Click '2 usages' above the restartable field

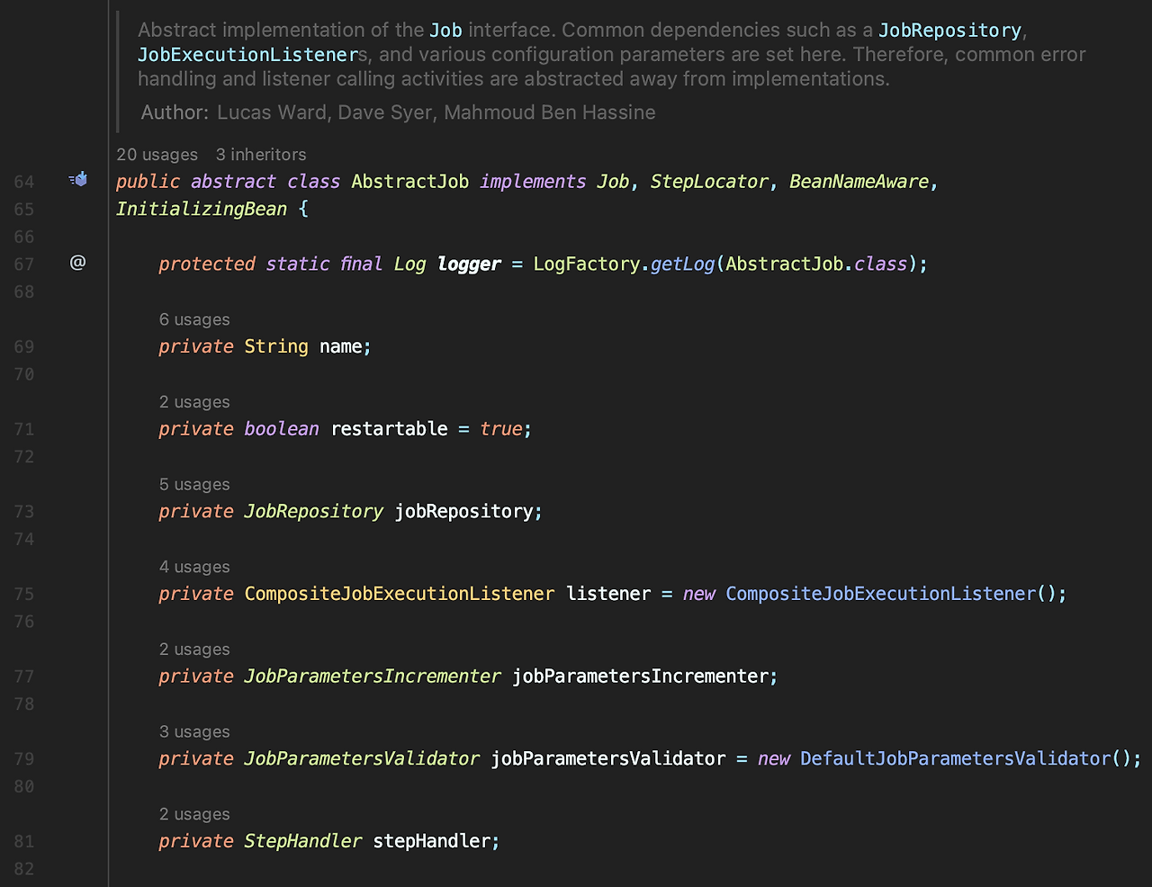(x=194, y=401)
